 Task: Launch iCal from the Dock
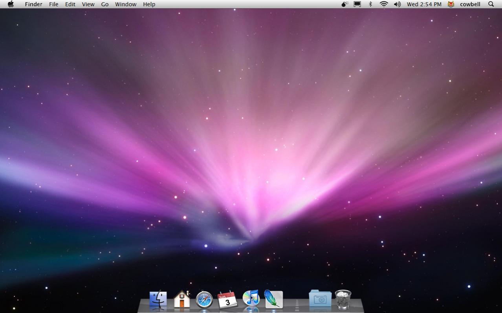coord(227,300)
